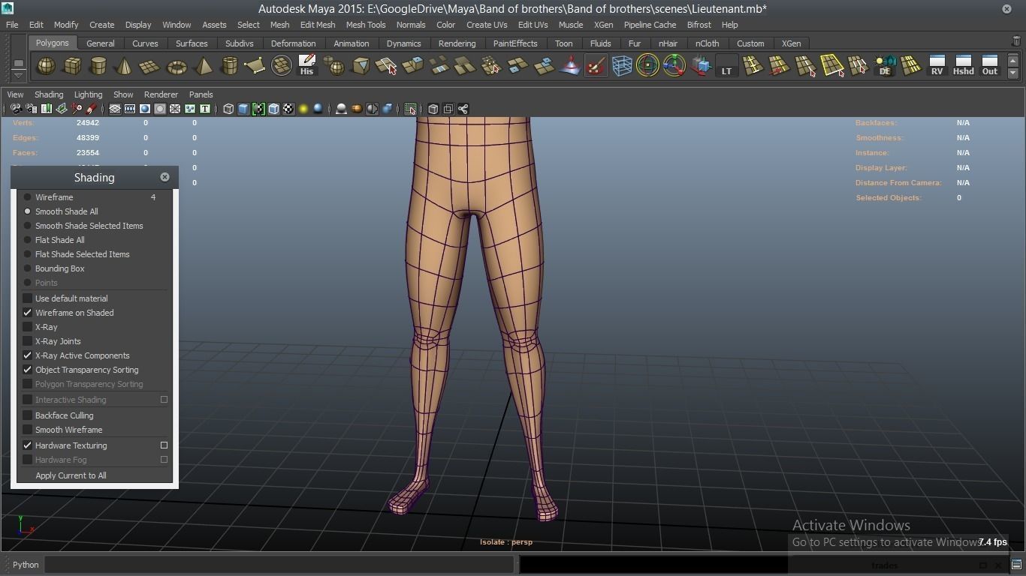Switch to the Animation shelf tab
The height and width of the screenshot is (576, 1026).
click(351, 43)
